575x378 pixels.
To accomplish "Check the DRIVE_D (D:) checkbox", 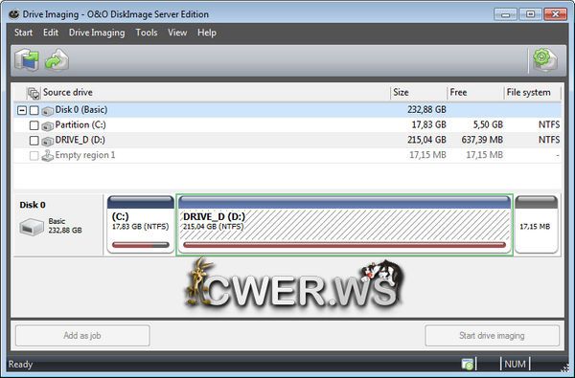I will coord(34,141).
